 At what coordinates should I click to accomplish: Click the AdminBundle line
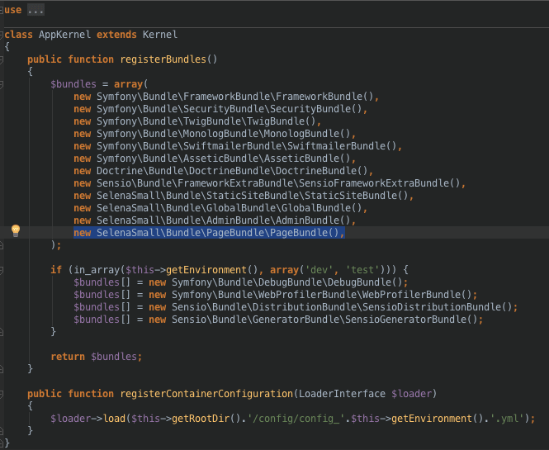tap(215, 220)
